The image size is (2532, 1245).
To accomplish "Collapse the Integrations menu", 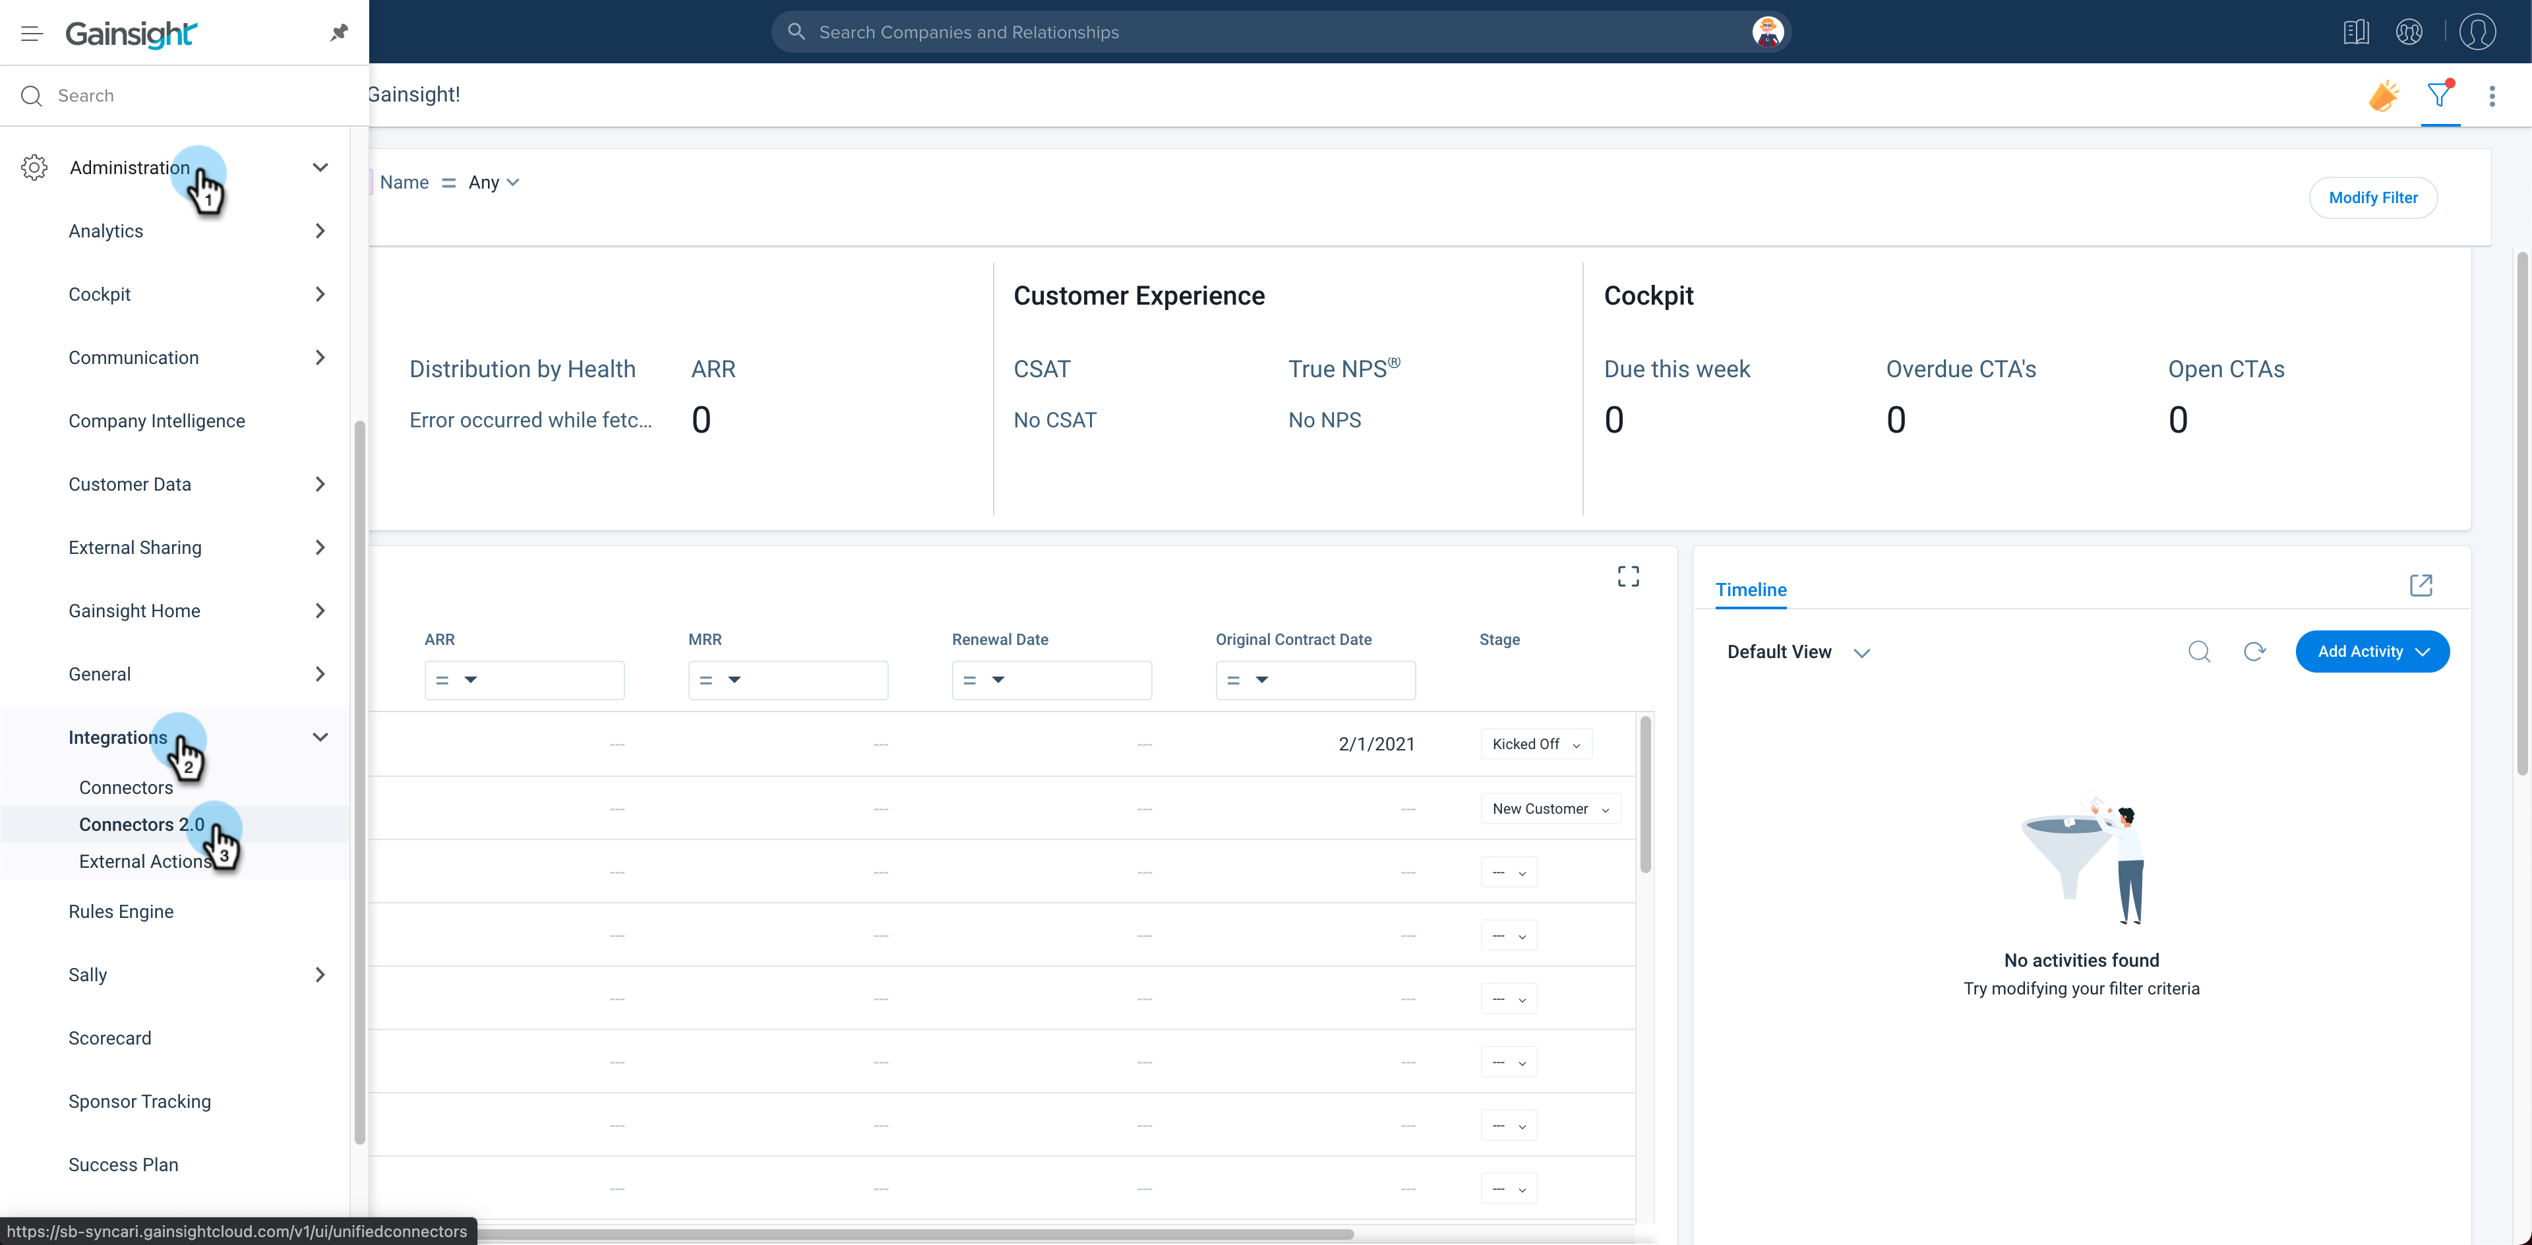I will coord(320,737).
